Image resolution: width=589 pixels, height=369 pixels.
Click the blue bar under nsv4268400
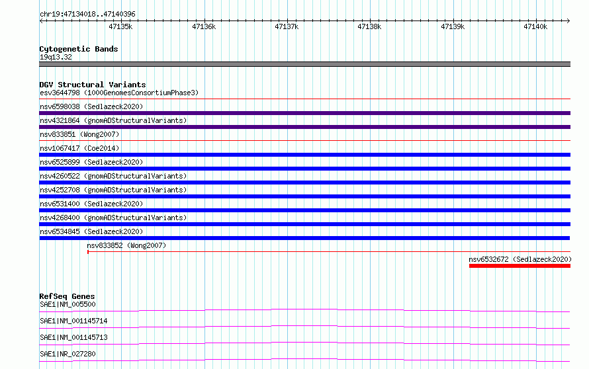click(x=304, y=224)
